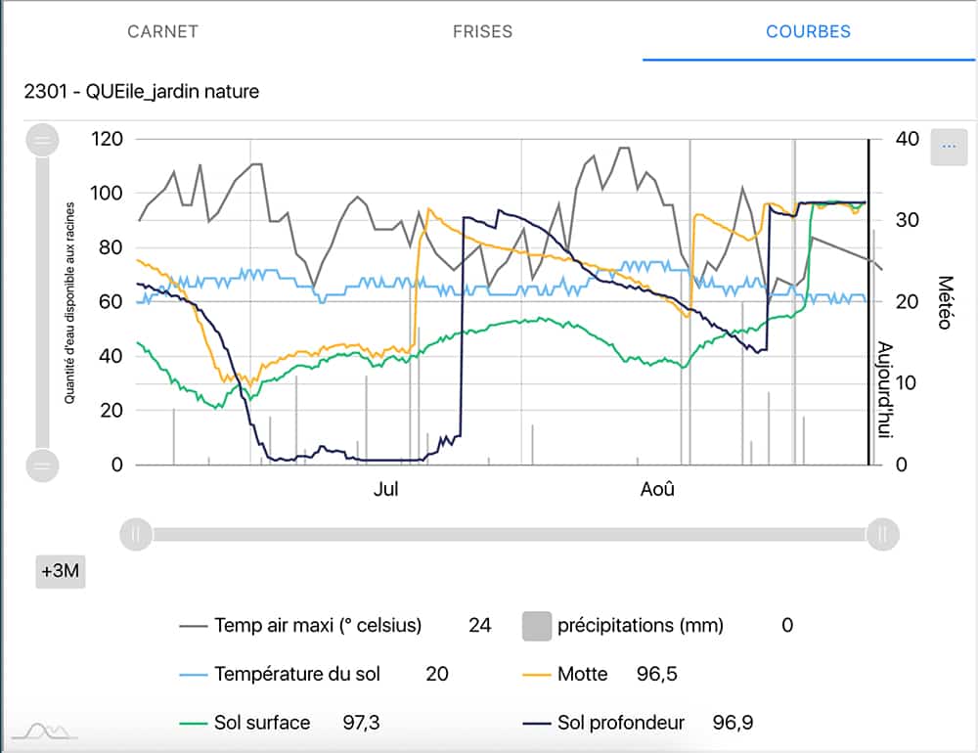Click the Aoû label on time axis
978x753 pixels.
pos(657,489)
